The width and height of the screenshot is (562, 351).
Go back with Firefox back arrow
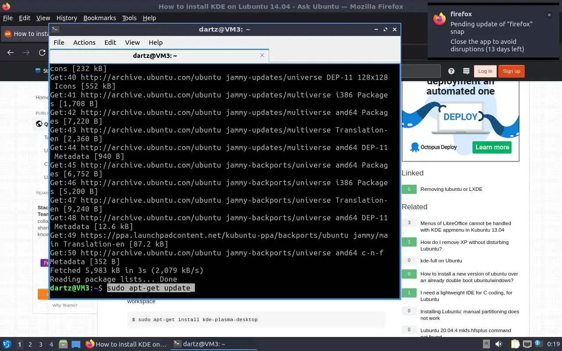tap(11, 53)
